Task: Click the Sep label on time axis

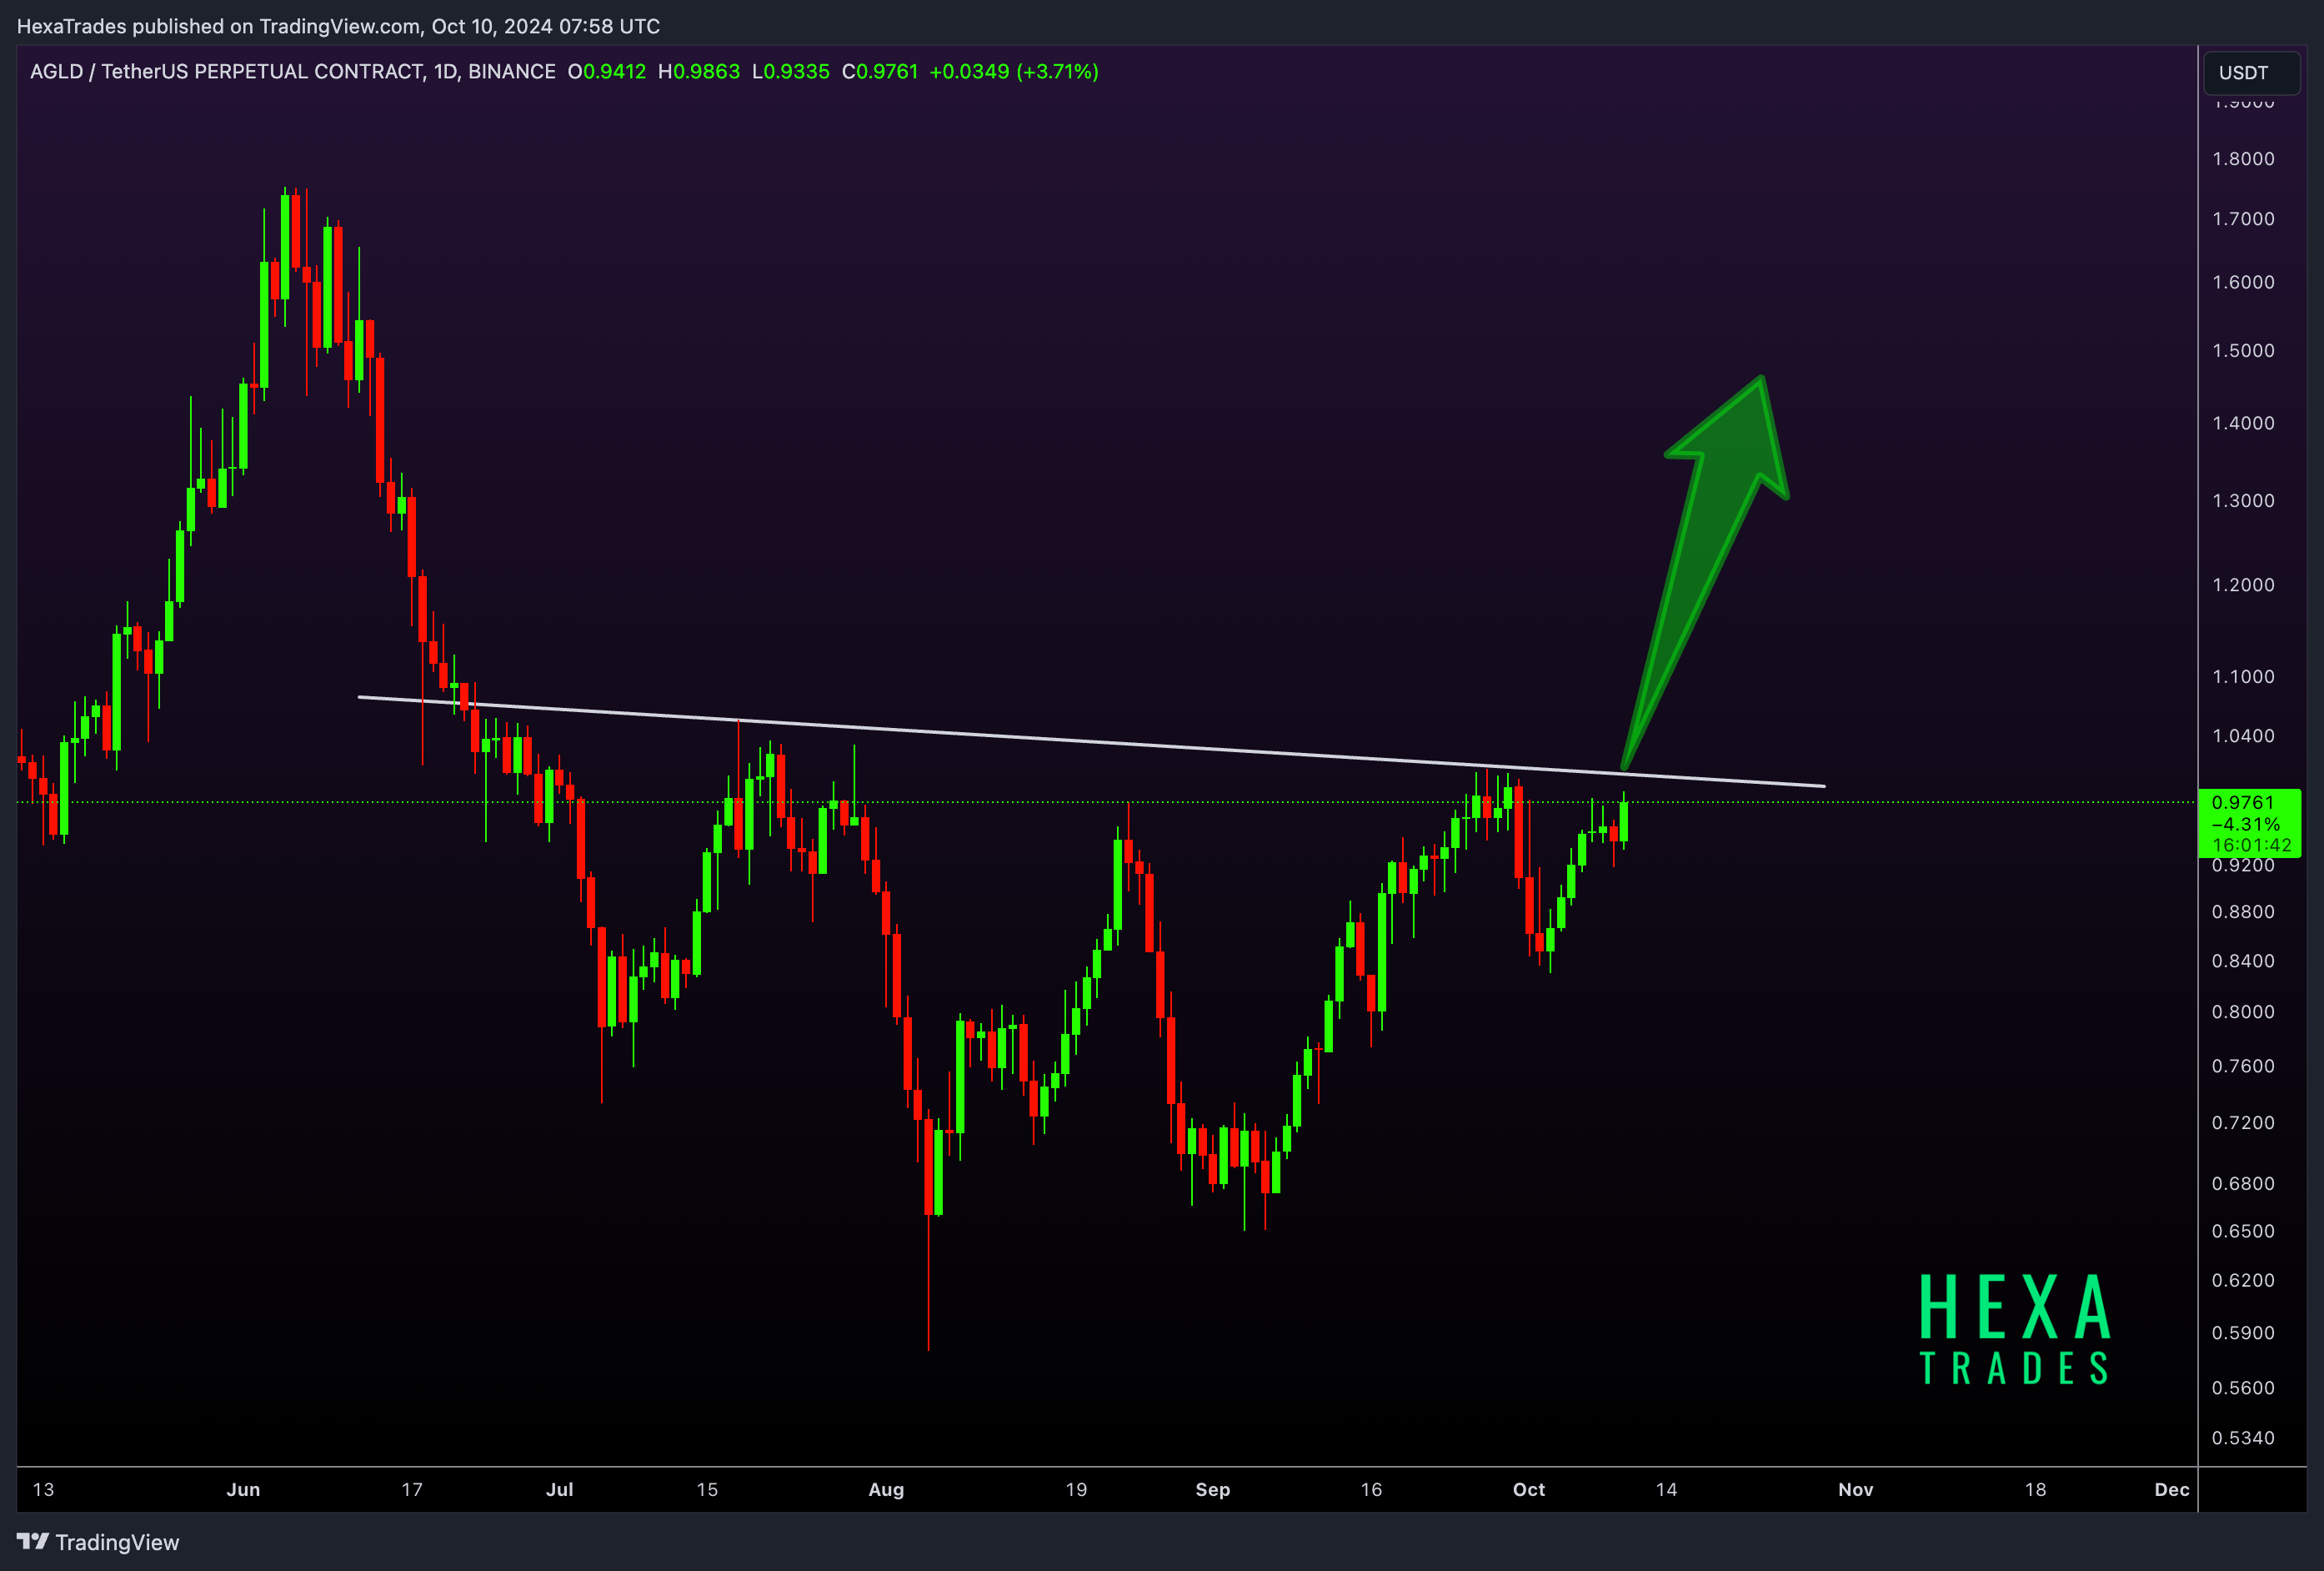Action: [x=1213, y=1489]
